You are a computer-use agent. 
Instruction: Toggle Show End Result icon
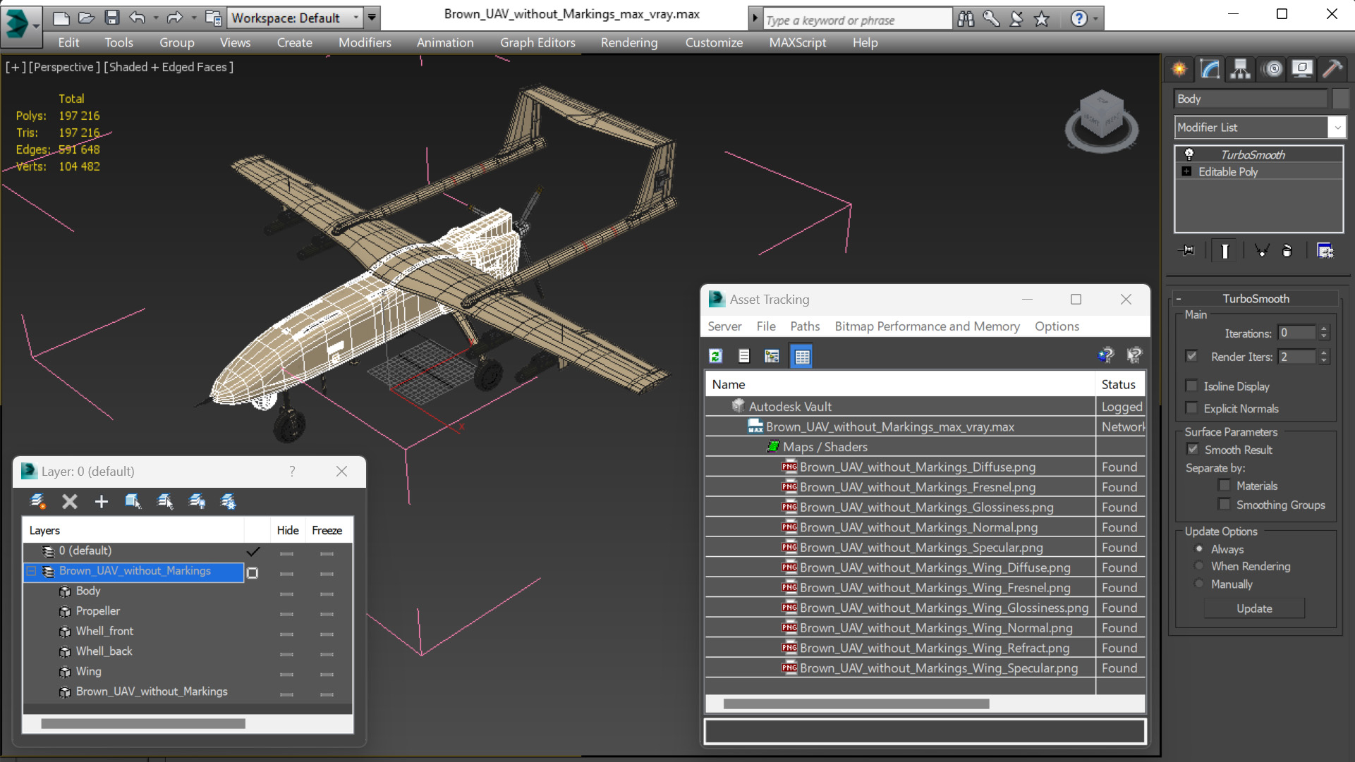tap(1225, 251)
